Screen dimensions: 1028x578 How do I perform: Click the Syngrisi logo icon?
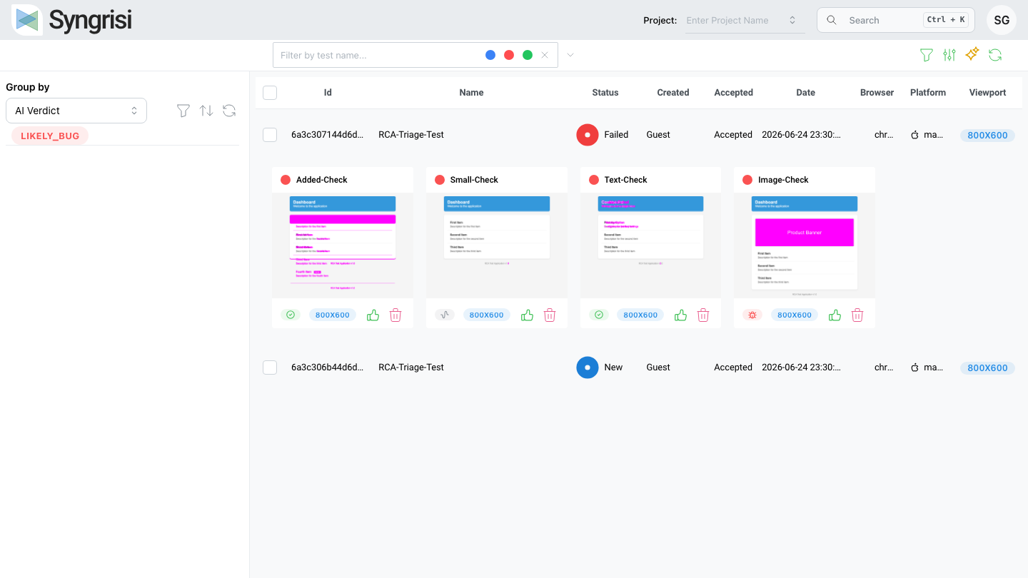pos(27,20)
